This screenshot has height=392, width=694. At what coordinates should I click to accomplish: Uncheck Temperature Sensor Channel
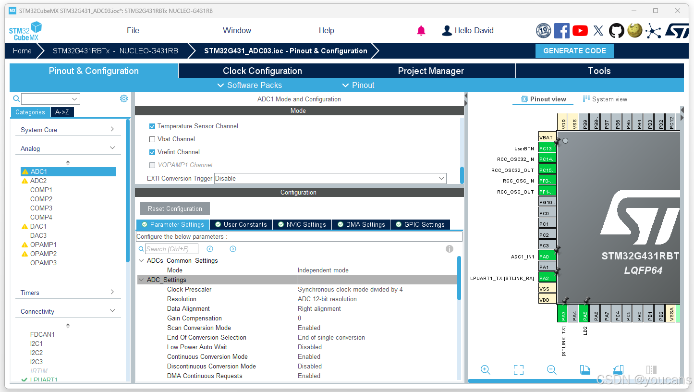click(152, 126)
